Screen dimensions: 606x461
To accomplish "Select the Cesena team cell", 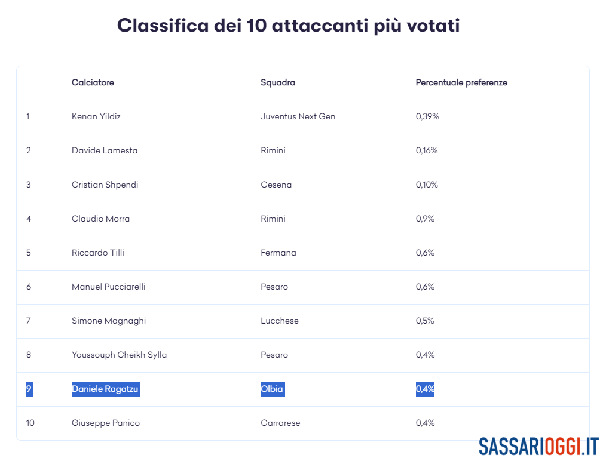I will pyautogui.click(x=276, y=185).
